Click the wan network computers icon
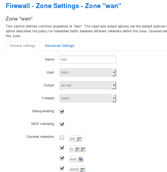The height and width of the screenshot is (172, 167). click(x=81, y=159)
